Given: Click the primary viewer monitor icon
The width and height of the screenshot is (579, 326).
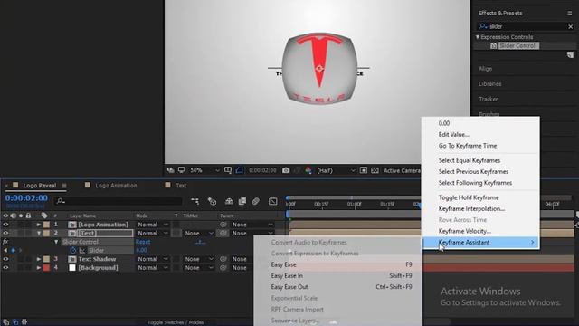Looking at the screenshot, I should pos(181,170).
